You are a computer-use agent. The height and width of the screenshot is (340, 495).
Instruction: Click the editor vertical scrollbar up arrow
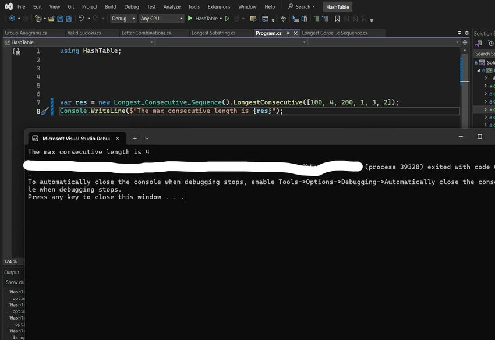point(465,51)
